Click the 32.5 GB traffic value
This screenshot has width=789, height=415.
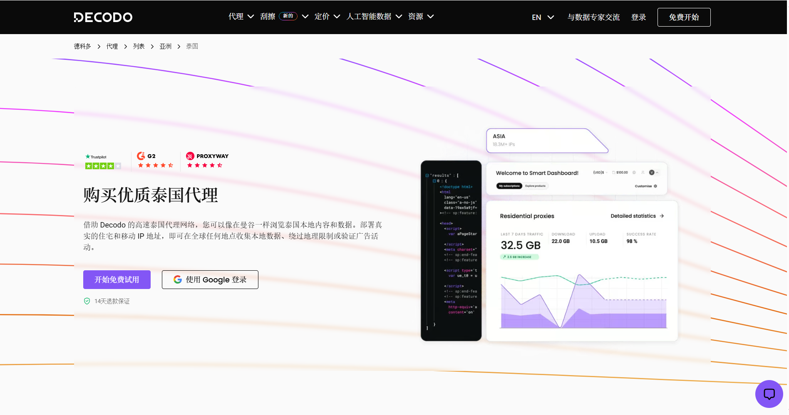tap(521, 245)
